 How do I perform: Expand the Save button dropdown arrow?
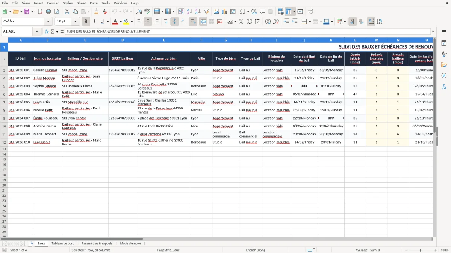[x=32, y=12]
